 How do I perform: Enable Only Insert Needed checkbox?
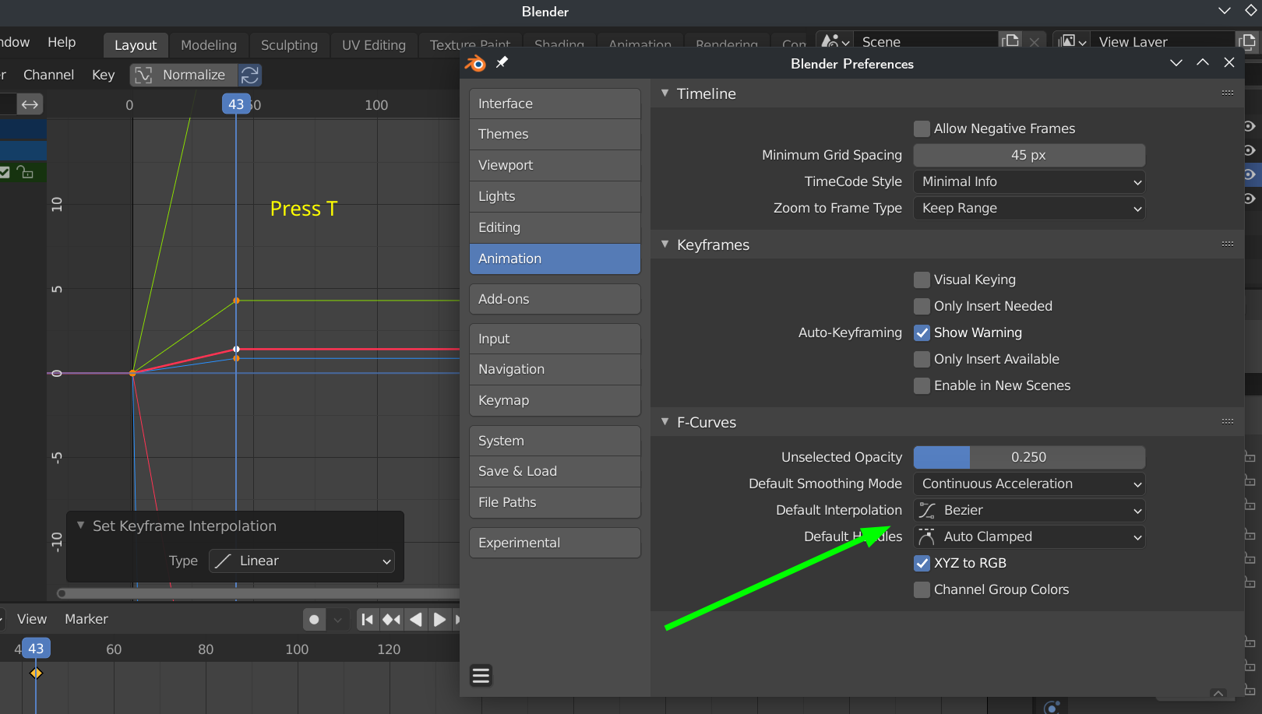[x=922, y=306]
